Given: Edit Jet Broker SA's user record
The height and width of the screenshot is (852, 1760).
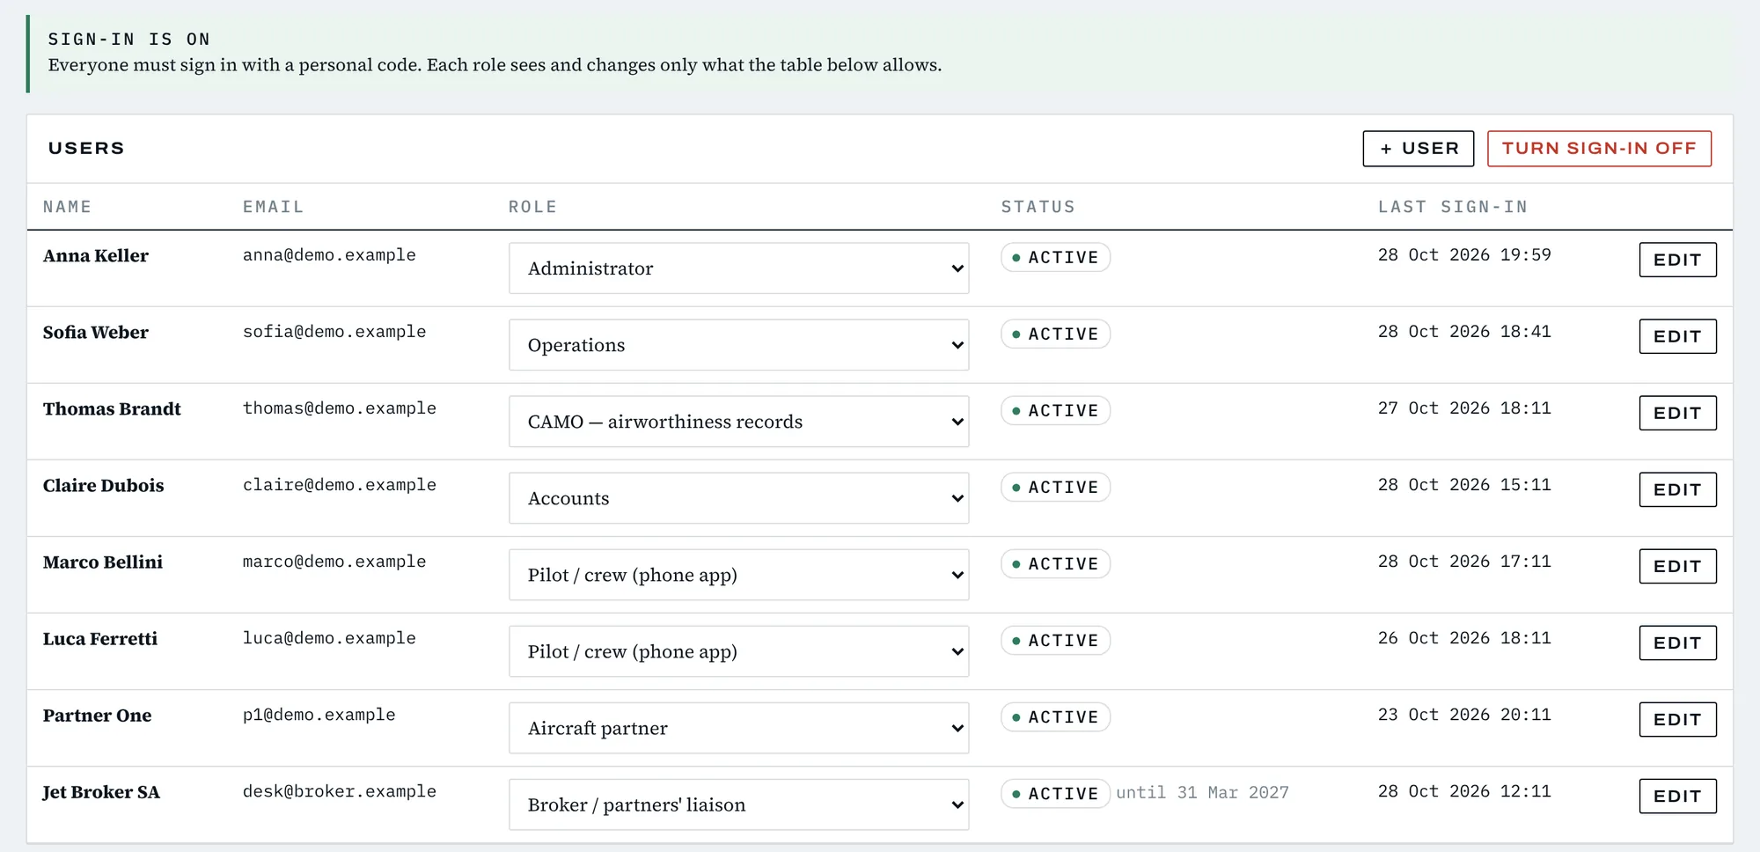Looking at the screenshot, I should point(1677,796).
